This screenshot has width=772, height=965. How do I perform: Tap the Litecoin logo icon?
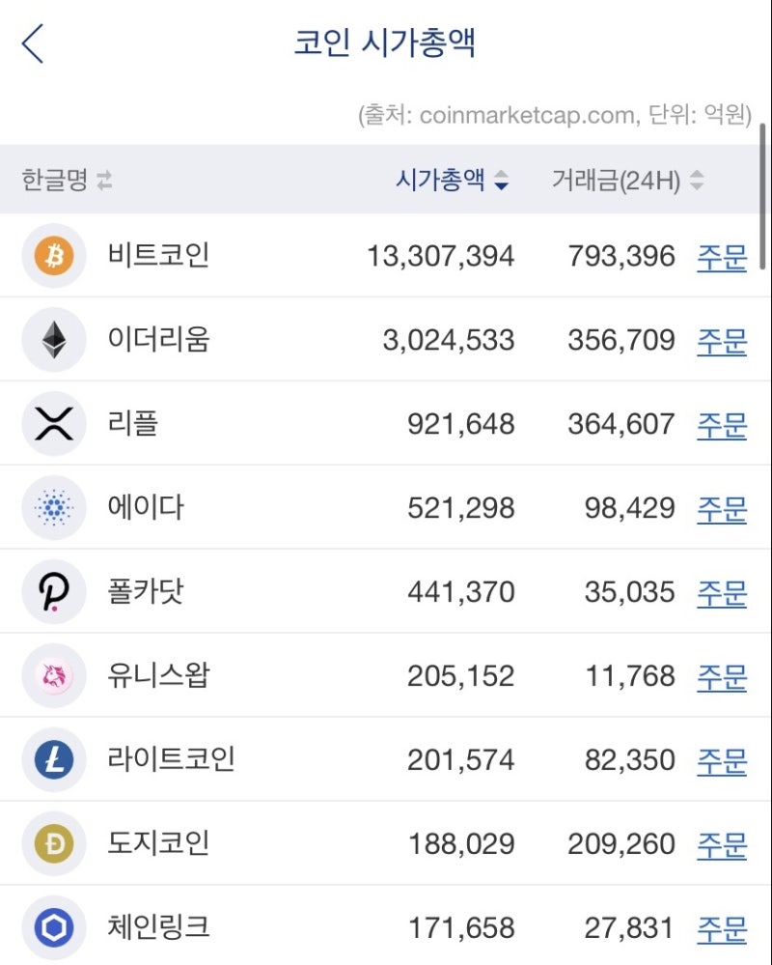tap(54, 760)
